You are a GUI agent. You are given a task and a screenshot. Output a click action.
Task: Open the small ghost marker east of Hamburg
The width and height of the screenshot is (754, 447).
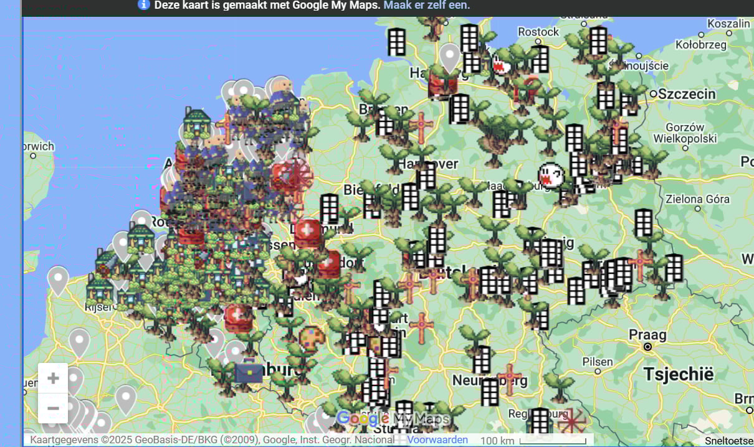[499, 65]
